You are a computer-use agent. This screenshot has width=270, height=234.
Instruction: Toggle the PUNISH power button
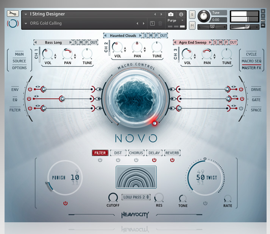(x=65, y=203)
